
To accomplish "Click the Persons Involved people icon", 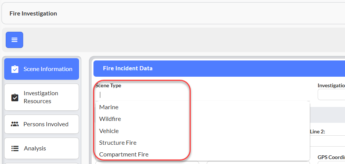I will (15, 124).
